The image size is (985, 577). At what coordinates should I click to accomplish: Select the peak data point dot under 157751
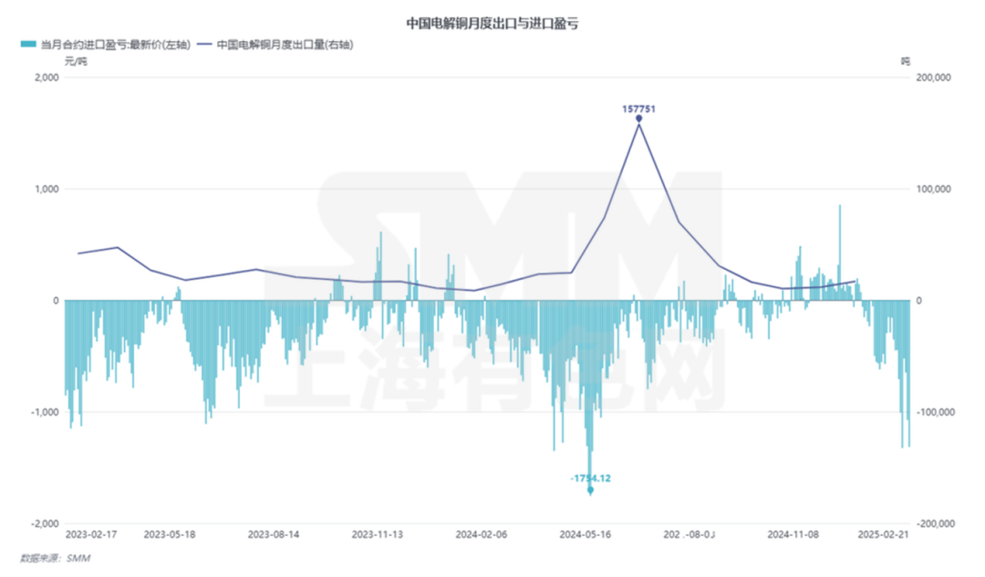[638, 118]
